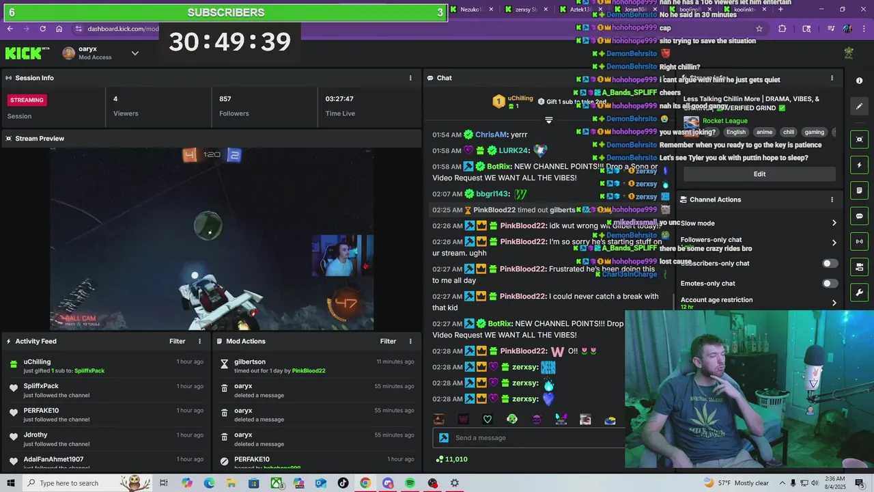
Task: Reload the browser page
Action: tap(42, 29)
